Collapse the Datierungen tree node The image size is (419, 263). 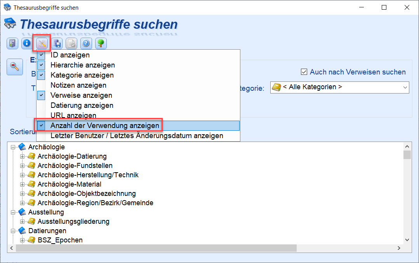13,231
